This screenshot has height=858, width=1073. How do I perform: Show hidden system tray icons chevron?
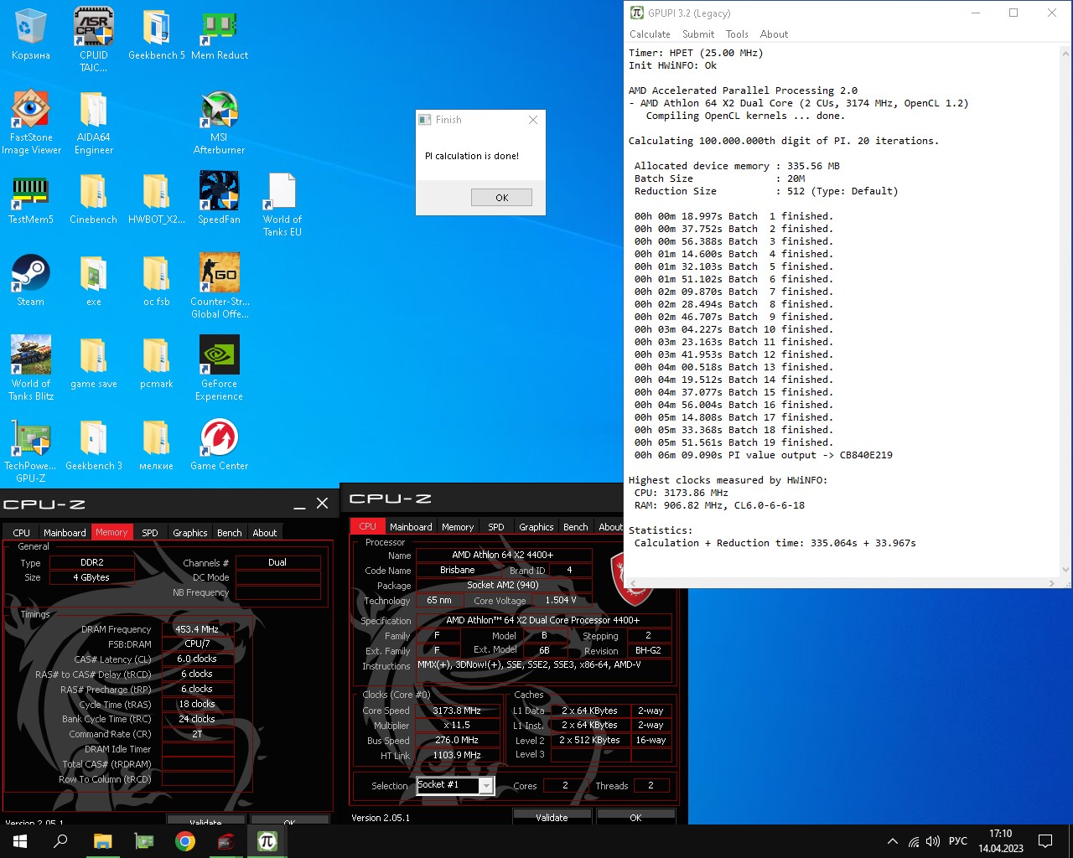pos(892,841)
